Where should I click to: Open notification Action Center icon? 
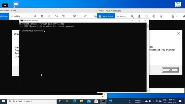pyautogui.click(x=180, y=101)
